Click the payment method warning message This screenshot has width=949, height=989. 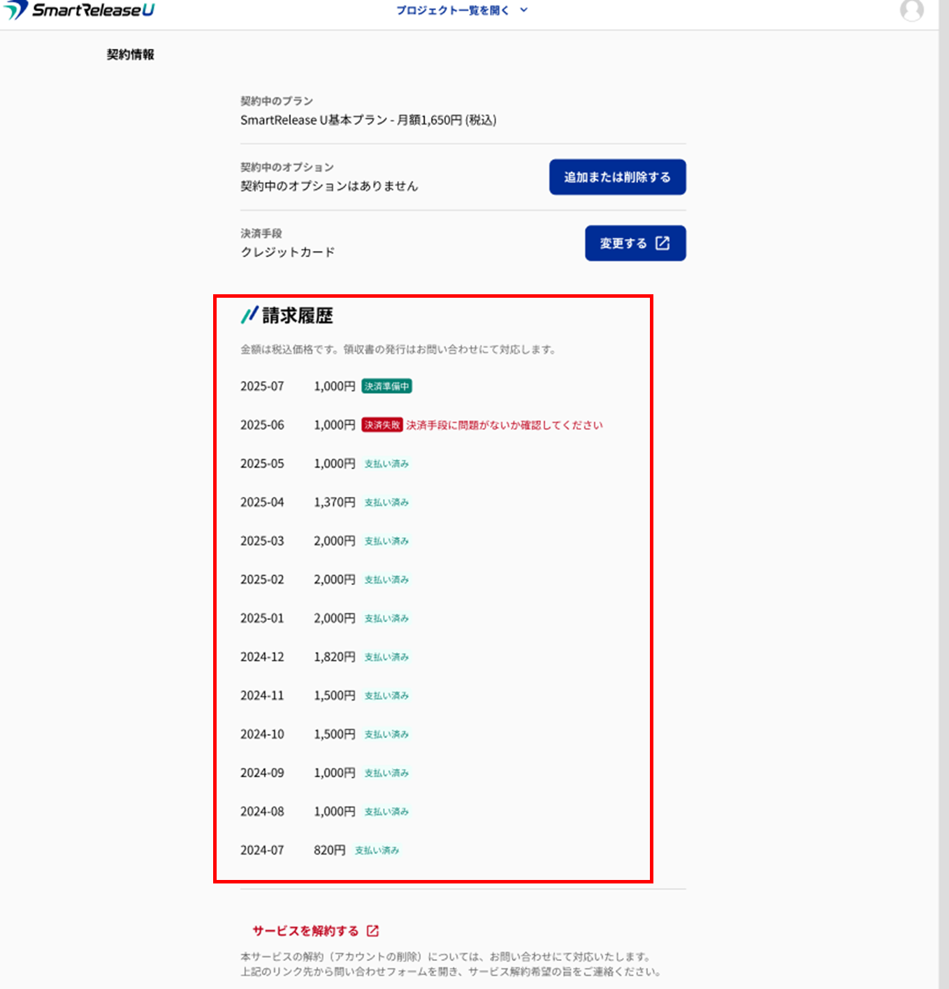pos(504,425)
